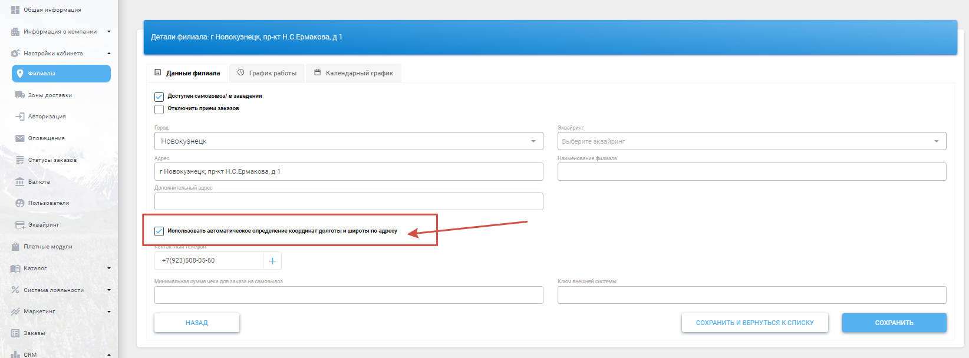Click the Валюта bank icon
This screenshot has width=969, height=358.
19,182
